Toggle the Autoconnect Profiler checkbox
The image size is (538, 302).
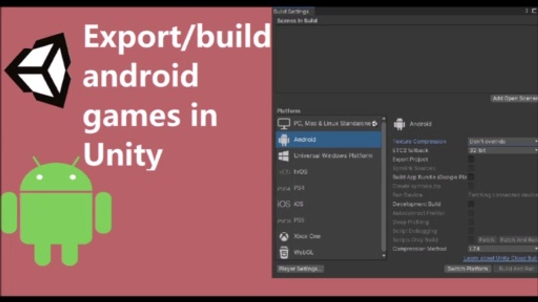[x=471, y=213]
